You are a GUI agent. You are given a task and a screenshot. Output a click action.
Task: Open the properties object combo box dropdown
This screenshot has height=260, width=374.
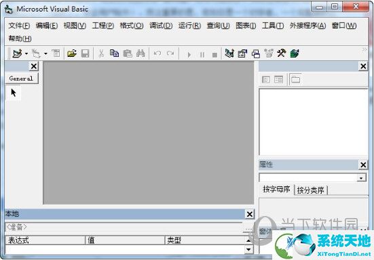[361, 178]
